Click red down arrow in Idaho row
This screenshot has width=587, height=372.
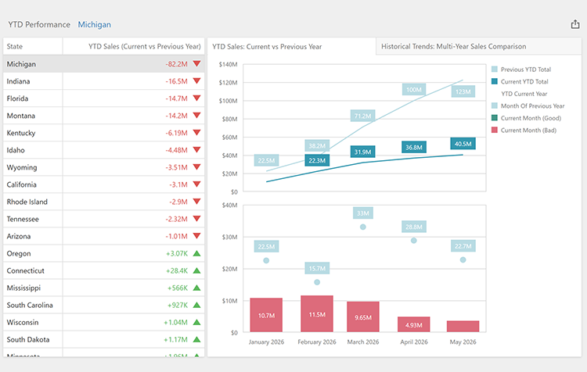point(197,149)
